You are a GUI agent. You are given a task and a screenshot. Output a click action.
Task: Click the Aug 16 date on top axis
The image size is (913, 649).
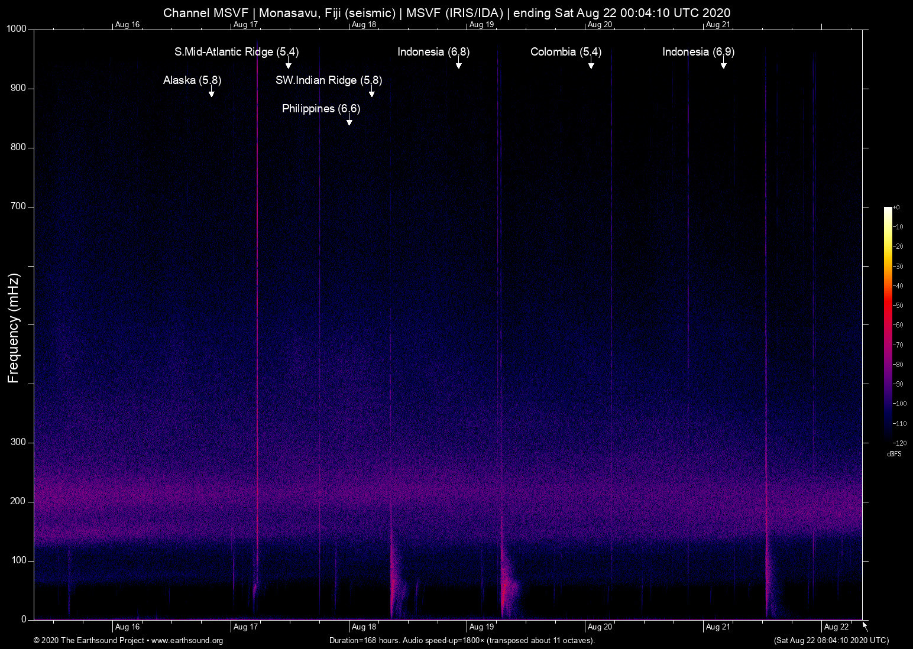coord(127,24)
